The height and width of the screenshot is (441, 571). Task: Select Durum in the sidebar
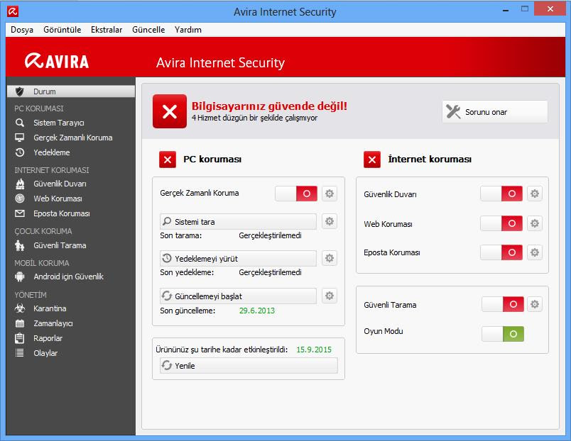click(x=71, y=91)
